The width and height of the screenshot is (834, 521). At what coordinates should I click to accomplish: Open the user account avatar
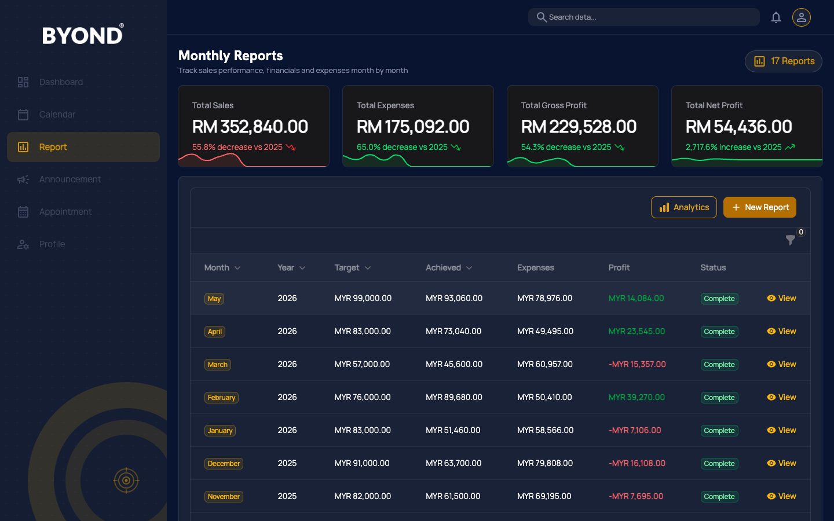[802, 17]
